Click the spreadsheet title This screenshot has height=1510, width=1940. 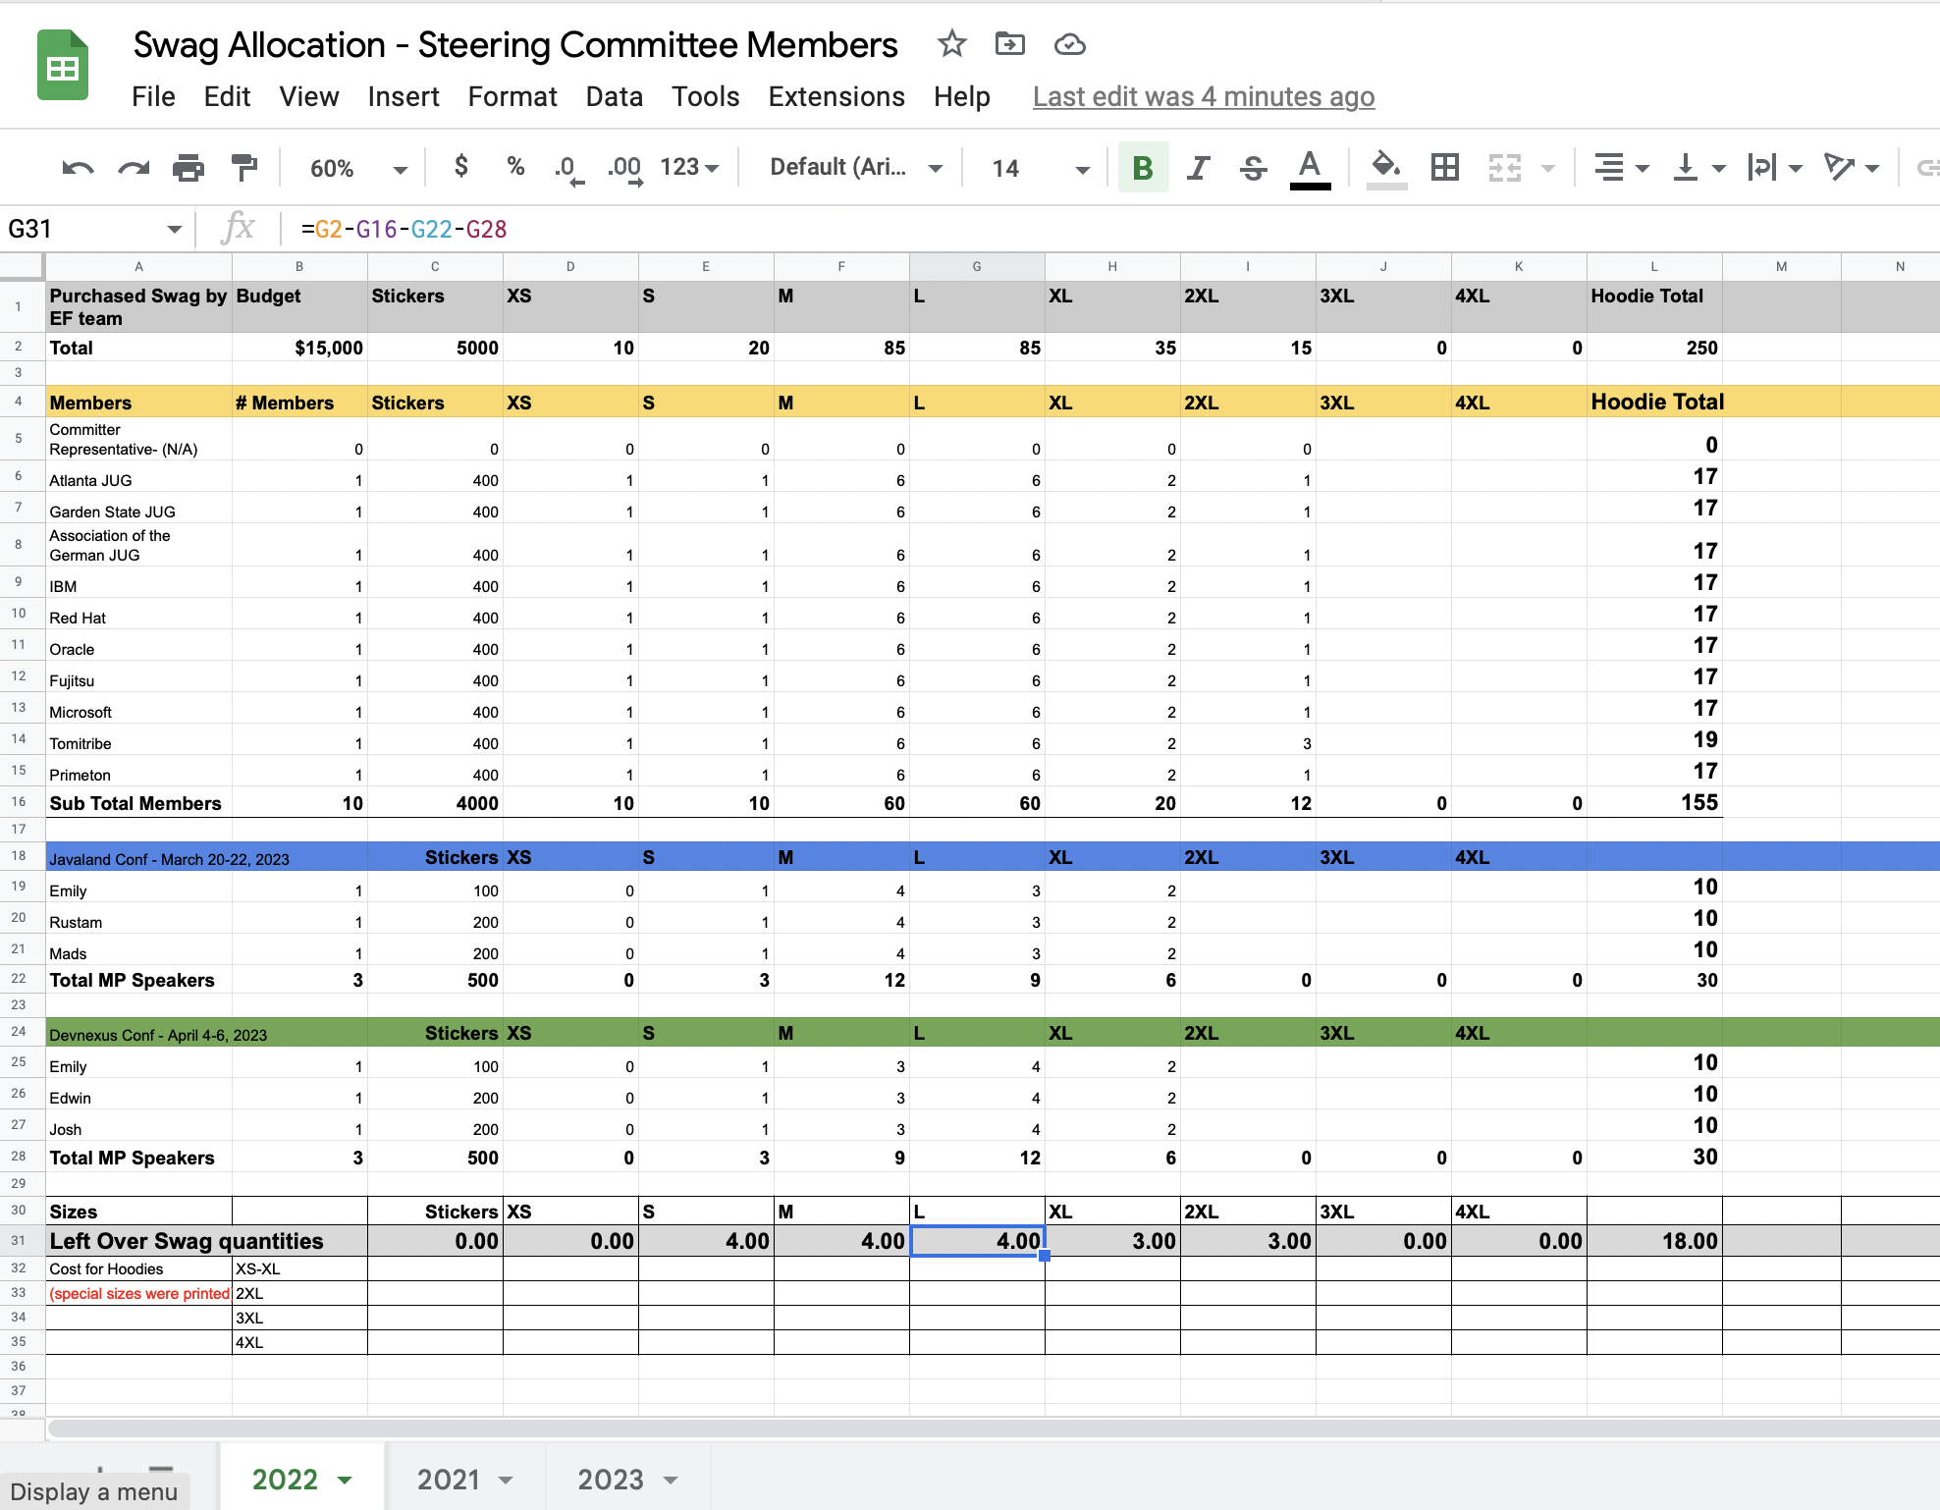point(514,45)
